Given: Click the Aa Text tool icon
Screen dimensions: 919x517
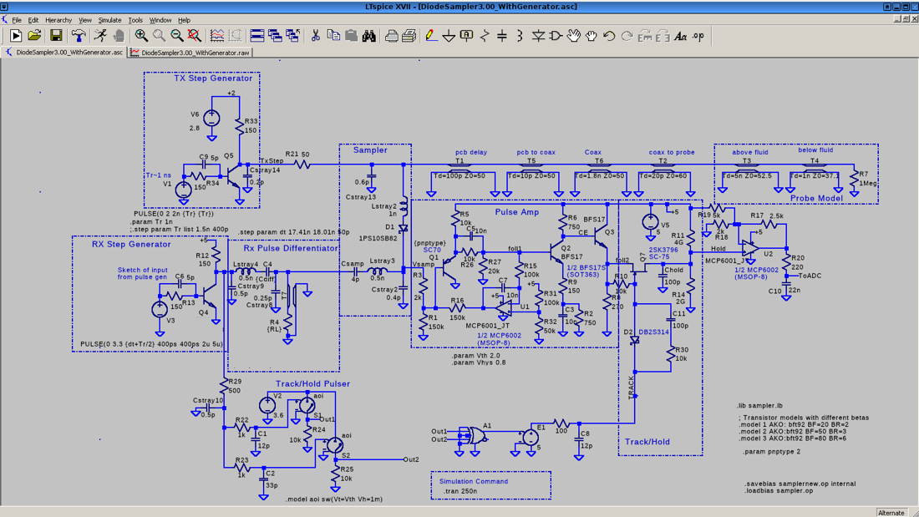Looking at the screenshot, I should pos(680,36).
